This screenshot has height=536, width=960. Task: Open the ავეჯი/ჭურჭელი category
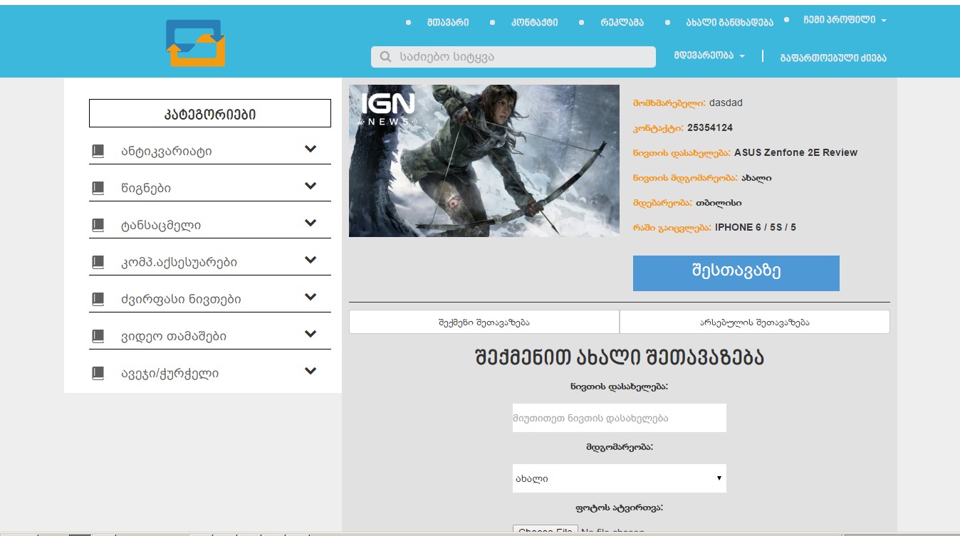[169, 373]
